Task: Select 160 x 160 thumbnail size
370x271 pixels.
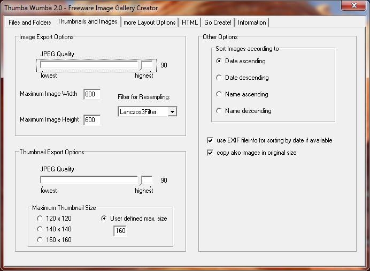Action: [40, 240]
